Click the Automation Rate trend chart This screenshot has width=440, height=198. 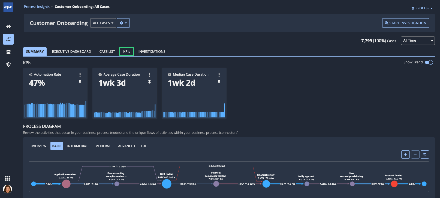click(x=55, y=109)
